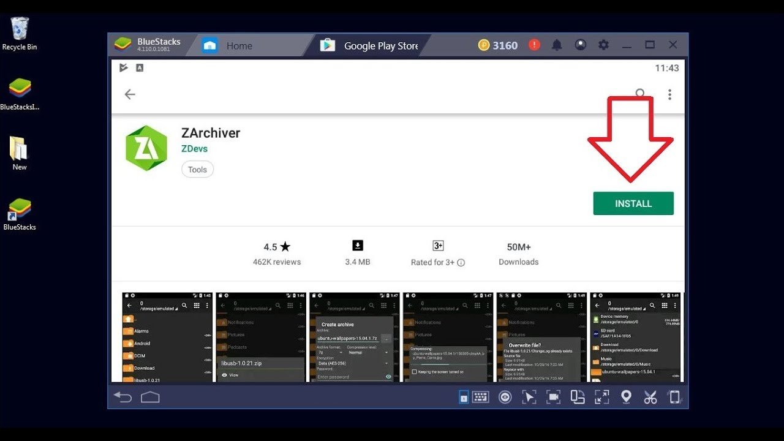Click the fullscreen expand icon
The width and height of the screenshot is (784, 441).
point(601,397)
